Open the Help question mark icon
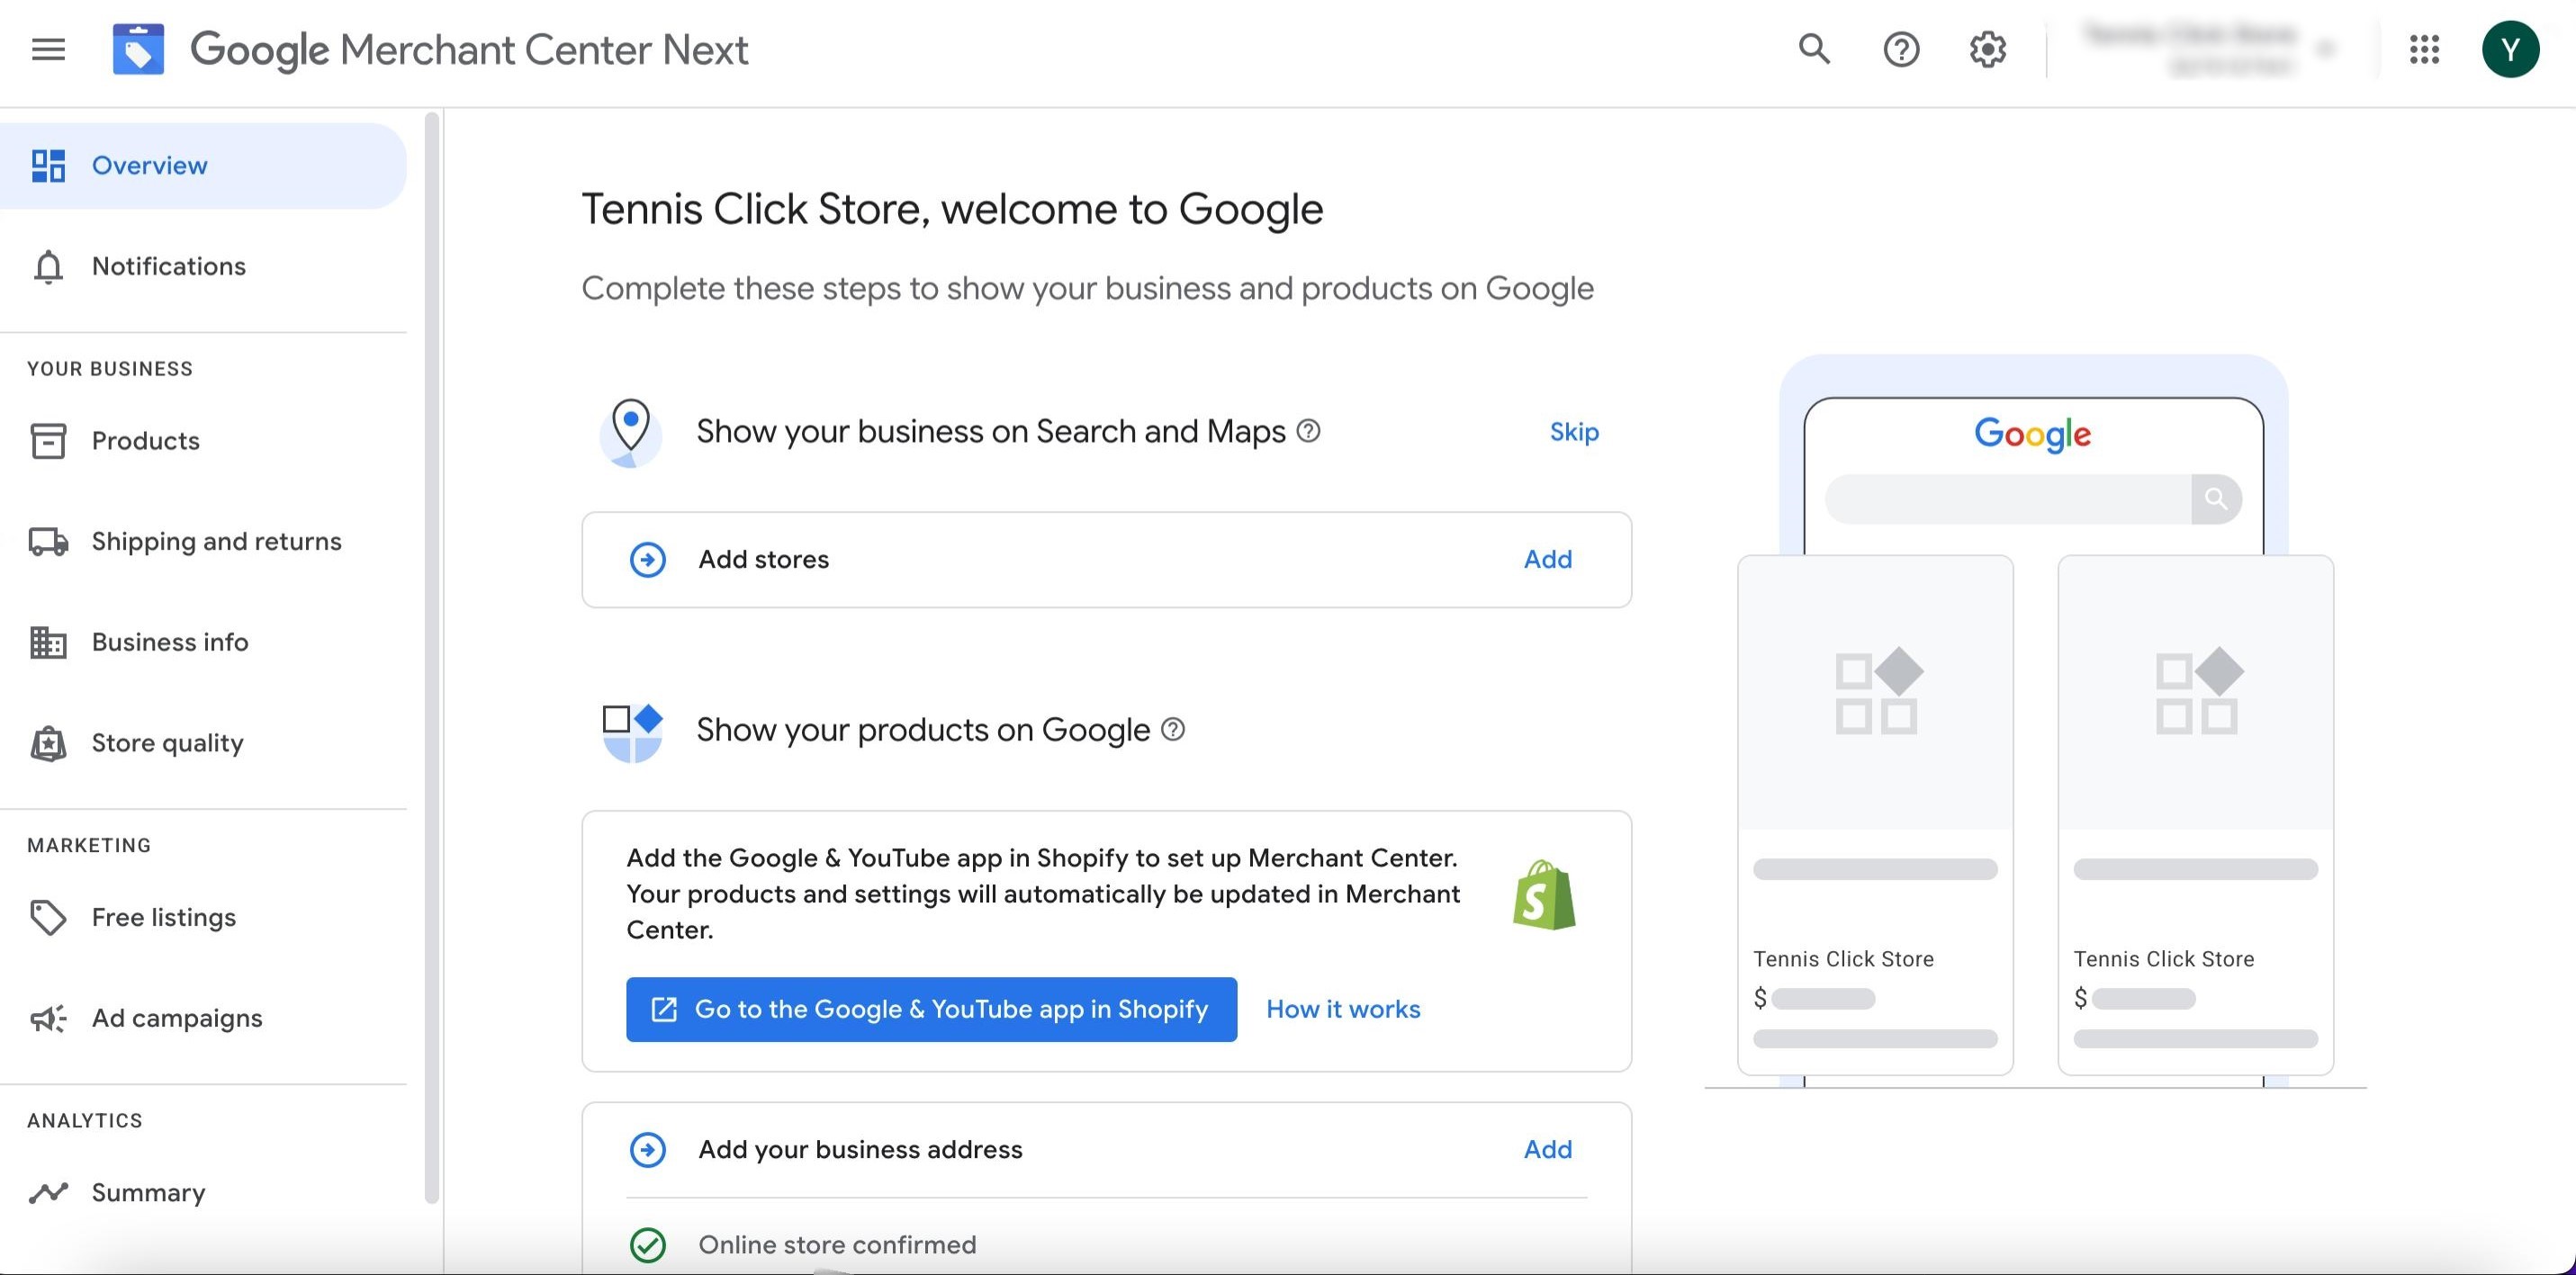 pos(1901,49)
